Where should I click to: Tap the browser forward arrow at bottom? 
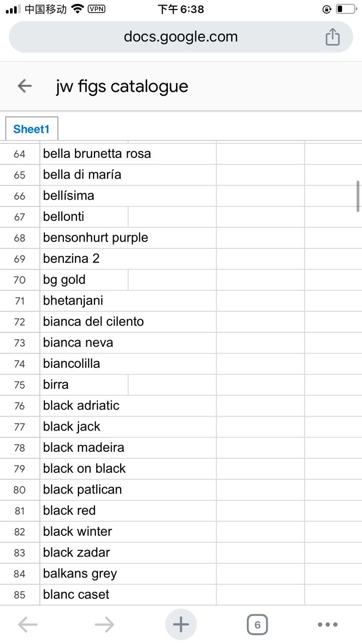coord(105,625)
